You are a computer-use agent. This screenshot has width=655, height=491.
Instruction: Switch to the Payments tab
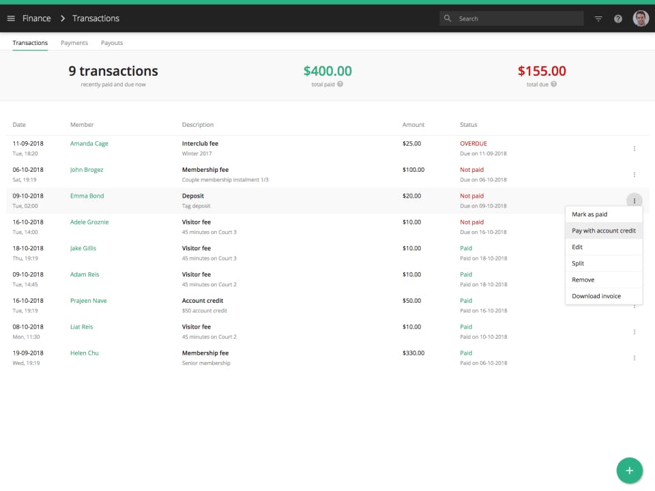tap(74, 42)
